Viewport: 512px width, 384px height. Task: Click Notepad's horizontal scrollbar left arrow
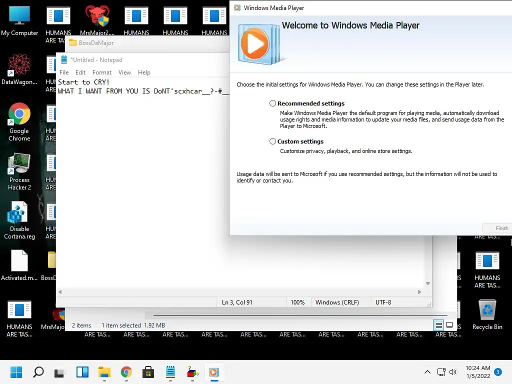point(60,292)
